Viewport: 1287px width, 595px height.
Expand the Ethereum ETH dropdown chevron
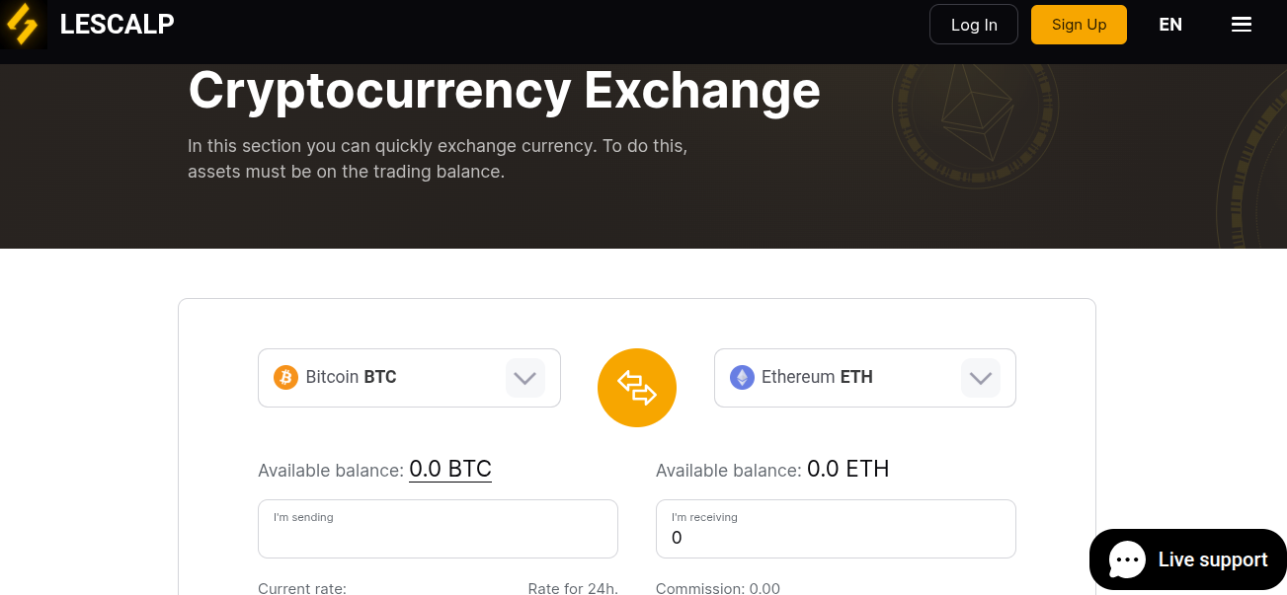(x=981, y=378)
